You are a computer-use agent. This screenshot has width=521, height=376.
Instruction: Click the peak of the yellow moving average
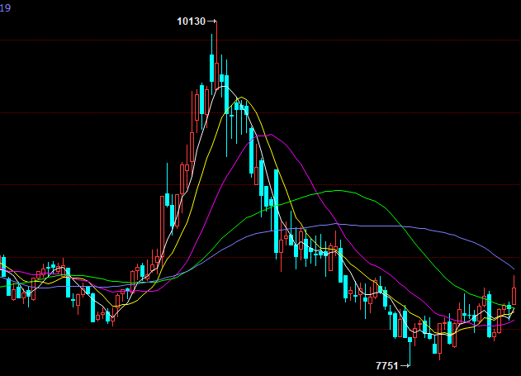coord(243,99)
